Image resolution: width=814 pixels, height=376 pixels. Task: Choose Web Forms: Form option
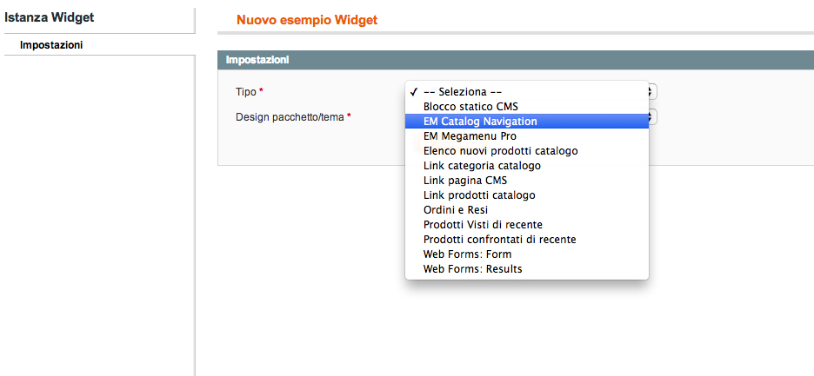[x=526, y=254]
